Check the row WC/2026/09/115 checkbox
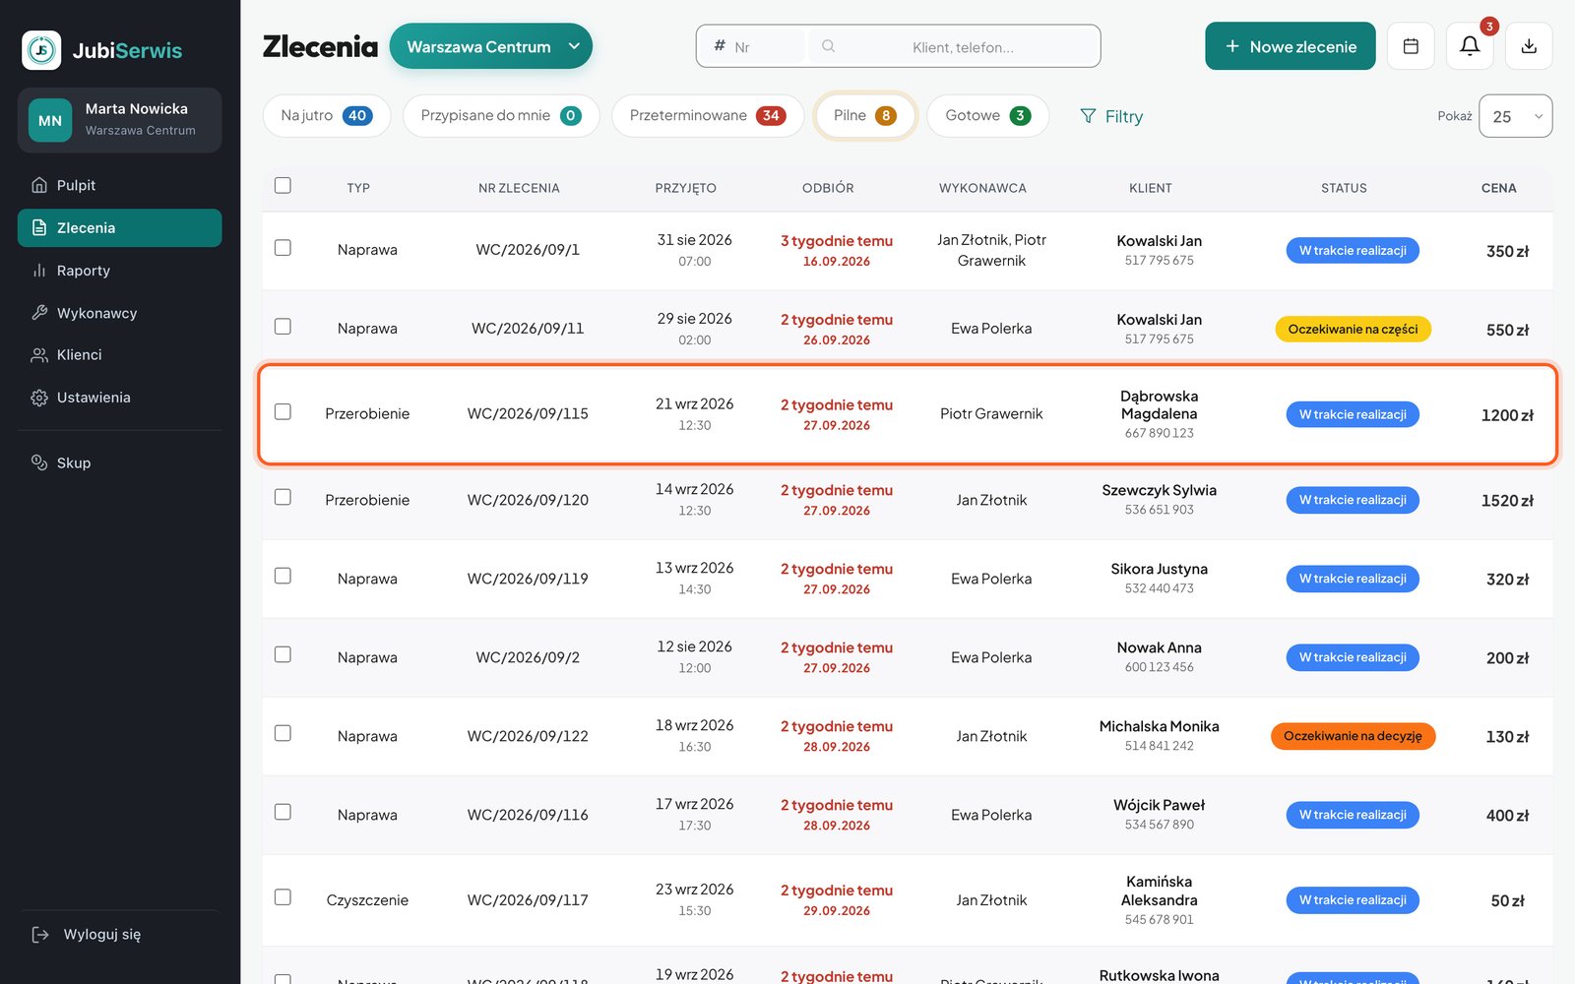The width and height of the screenshot is (1575, 984). pos(283,411)
